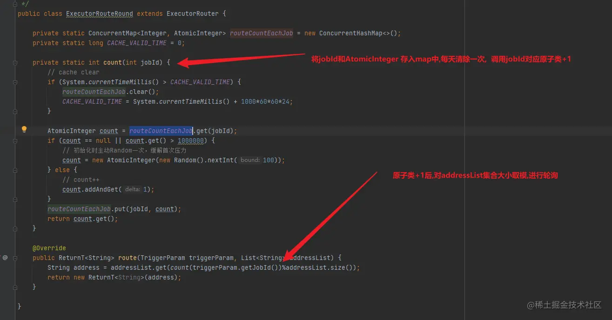Click the override gutter icon beside route method
The height and width of the screenshot is (320, 612).
coord(5,257)
